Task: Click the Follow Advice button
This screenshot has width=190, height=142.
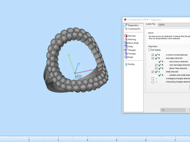Action: click(x=173, y=110)
